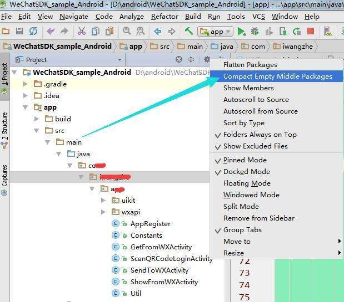The image size is (344, 302).
Task: Enable Flatten Packages option
Action: (x=276, y=65)
